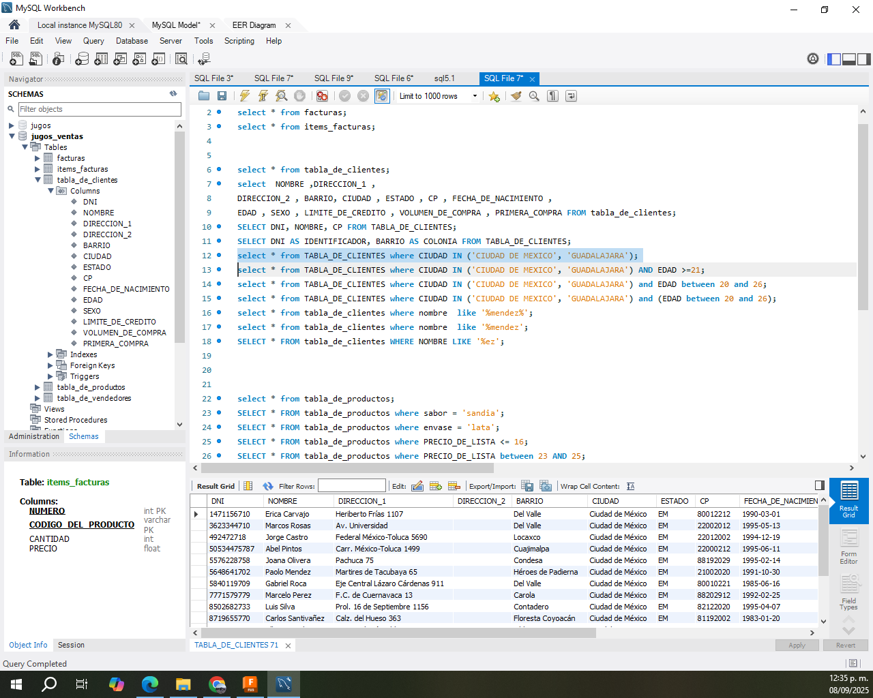Commit the transaction checkmark icon

344,96
